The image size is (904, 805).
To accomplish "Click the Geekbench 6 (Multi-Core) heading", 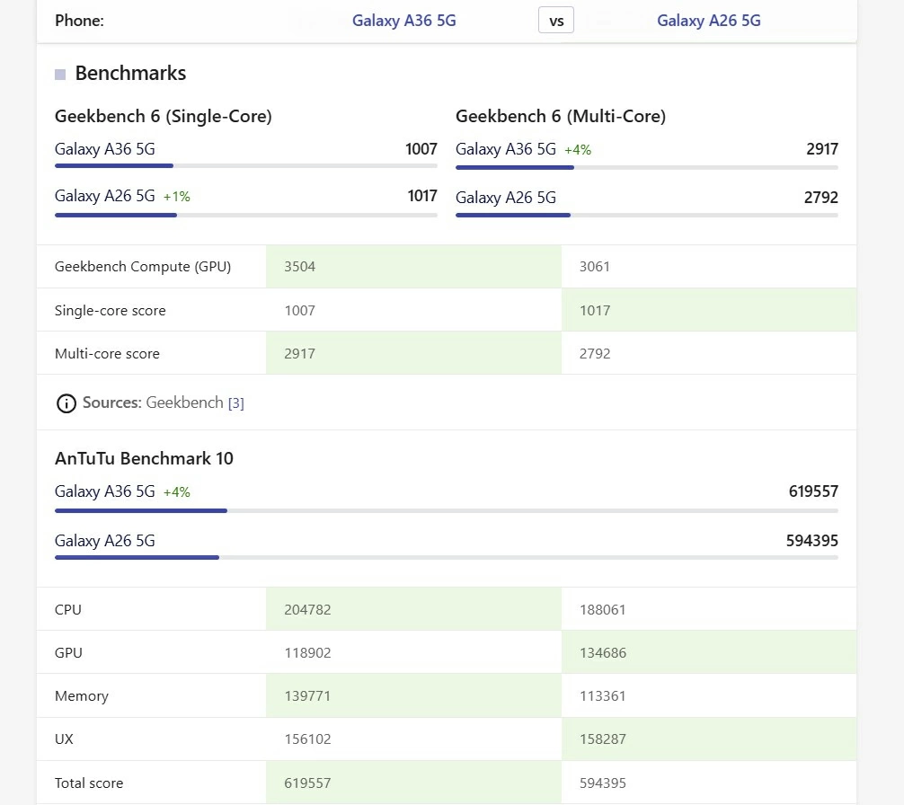I will point(561,117).
